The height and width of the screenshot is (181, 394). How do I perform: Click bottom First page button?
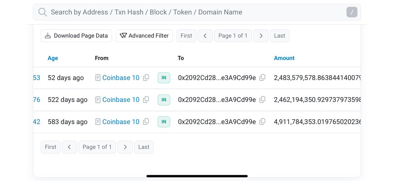tap(51, 147)
